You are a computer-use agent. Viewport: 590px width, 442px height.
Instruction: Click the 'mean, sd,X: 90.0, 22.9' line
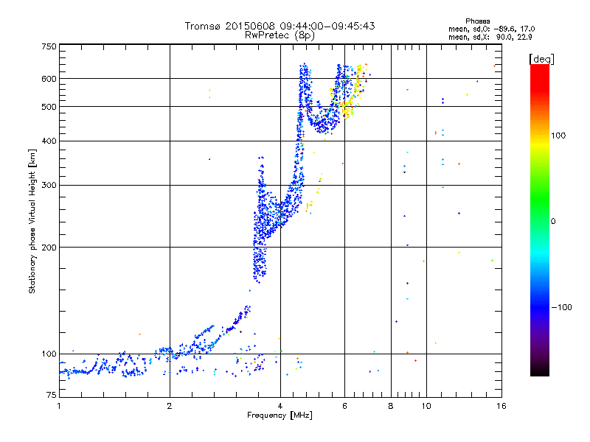pos(490,37)
